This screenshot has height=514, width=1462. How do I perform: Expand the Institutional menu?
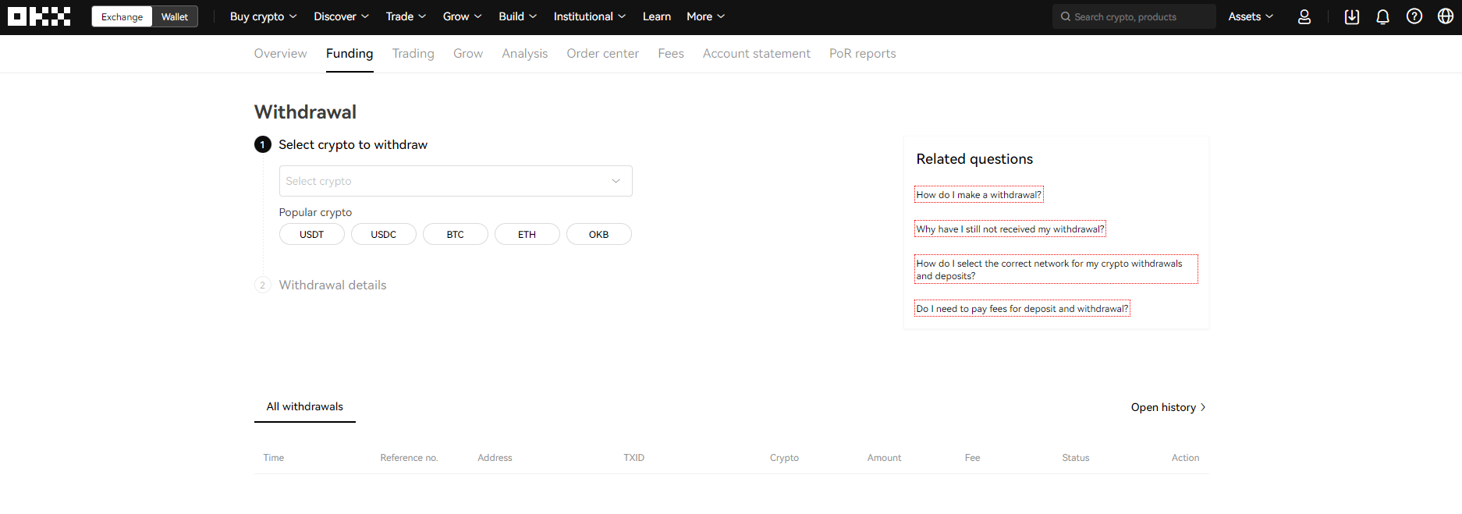tap(589, 16)
